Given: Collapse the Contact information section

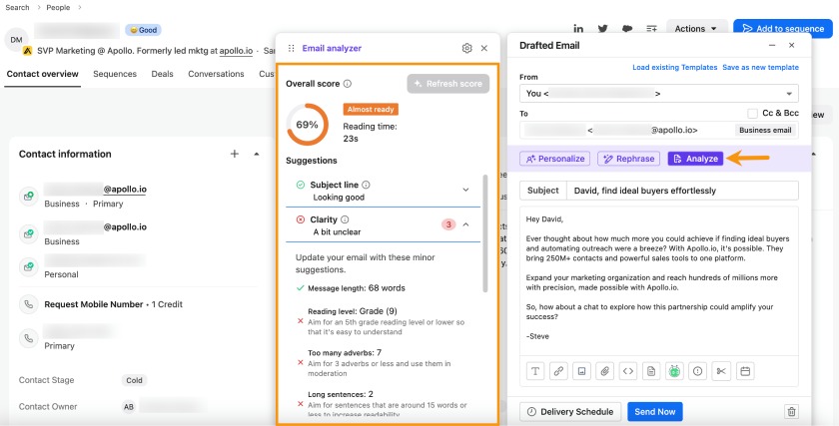Looking at the screenshot, I should coord(257,154).
